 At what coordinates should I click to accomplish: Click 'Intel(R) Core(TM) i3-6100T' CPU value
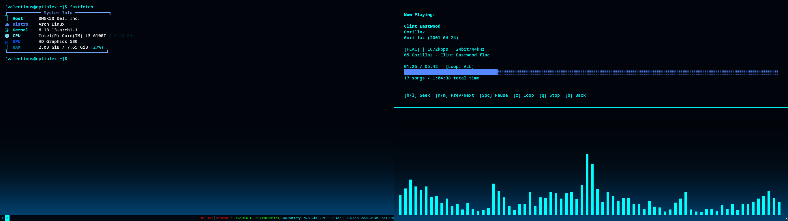coord(72,36)
